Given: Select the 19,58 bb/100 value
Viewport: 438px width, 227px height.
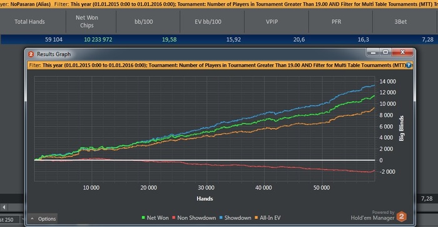Looking at the screenshot, I should click(x=170, y=39).
